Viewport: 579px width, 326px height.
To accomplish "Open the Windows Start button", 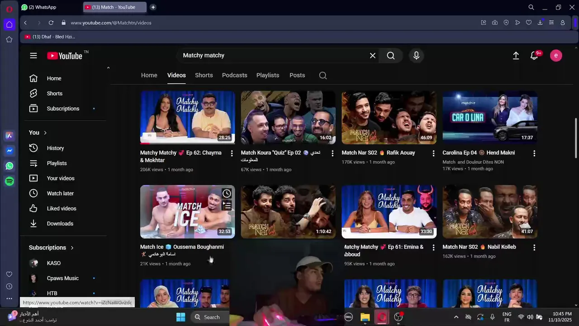I will click(180, 317).
